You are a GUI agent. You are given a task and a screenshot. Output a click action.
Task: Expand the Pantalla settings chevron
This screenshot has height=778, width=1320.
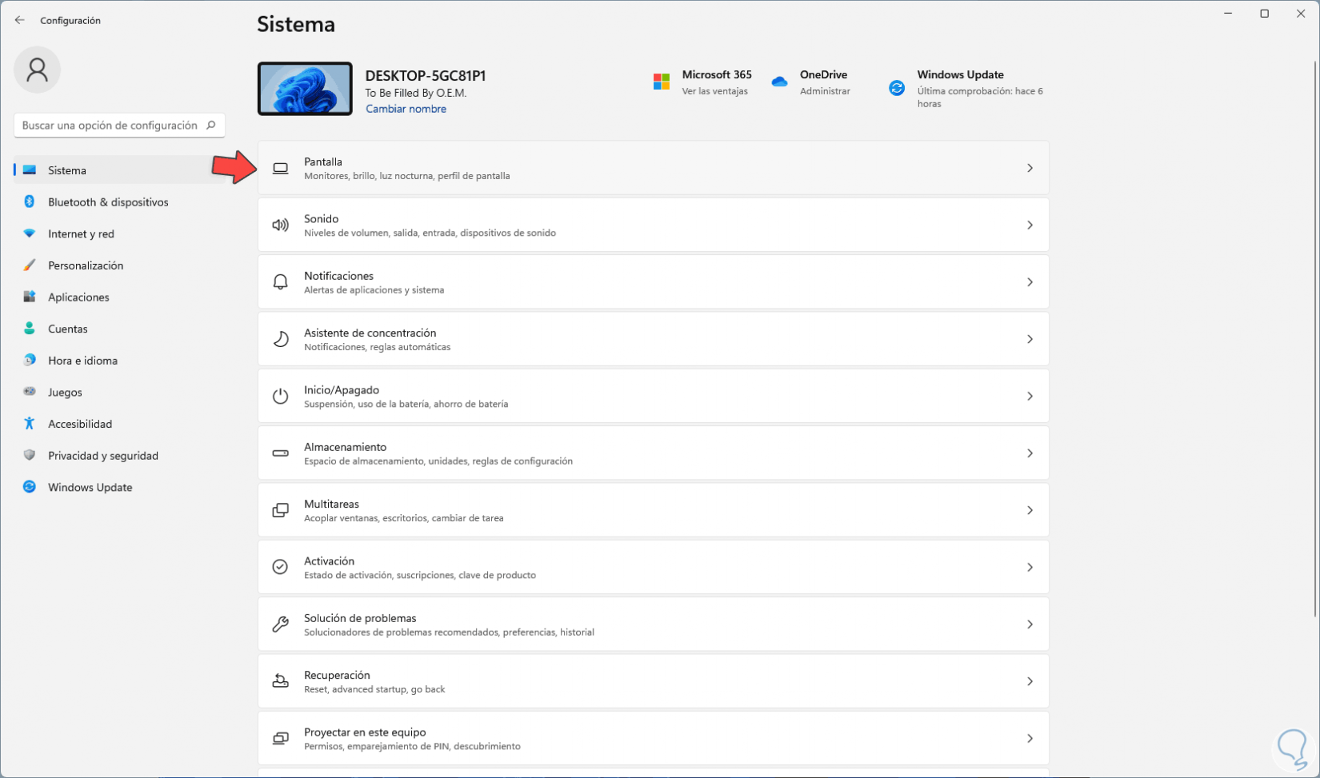click(1030, 168)
